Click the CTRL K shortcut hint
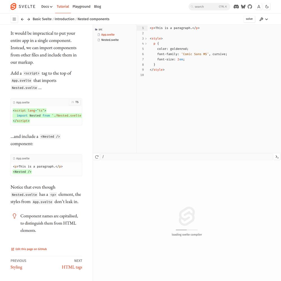281x281 pixels. 223,7
